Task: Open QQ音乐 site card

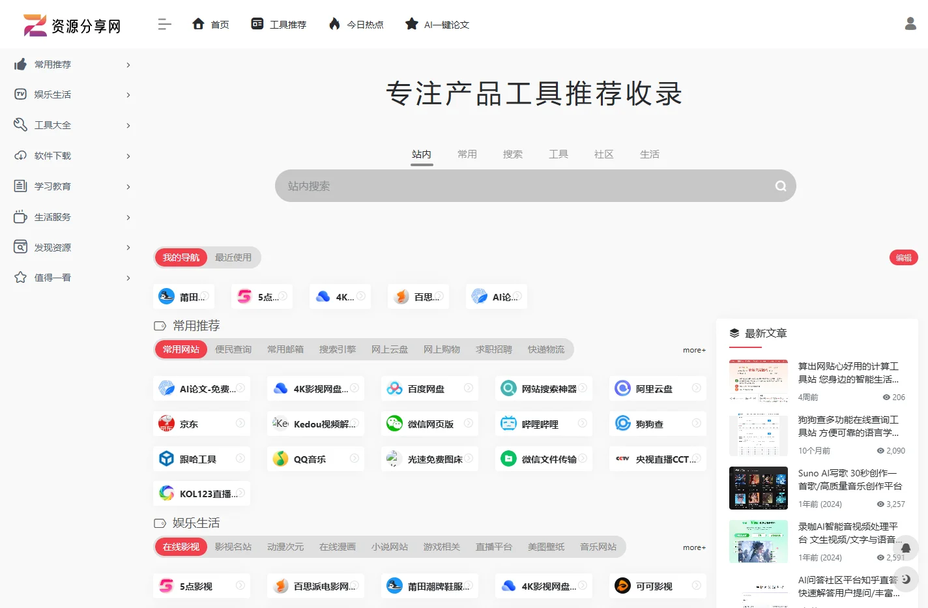Action: click(x=315, y=459)
